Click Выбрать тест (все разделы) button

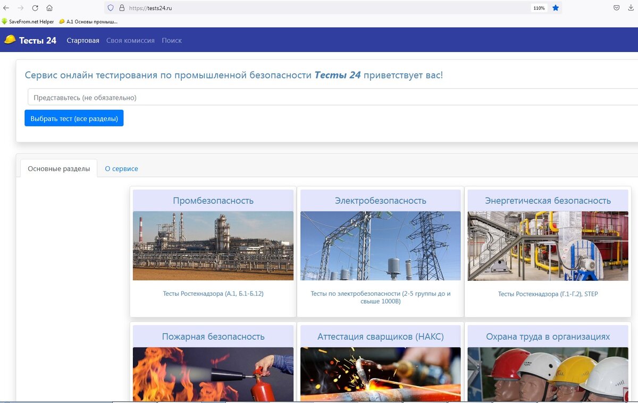[74, 118]
